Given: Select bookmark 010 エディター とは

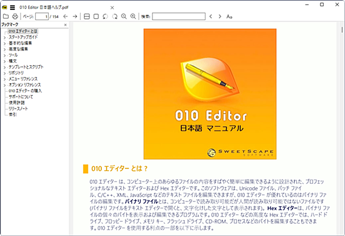Looking at the screenshot, I should (x=23, y=31).
